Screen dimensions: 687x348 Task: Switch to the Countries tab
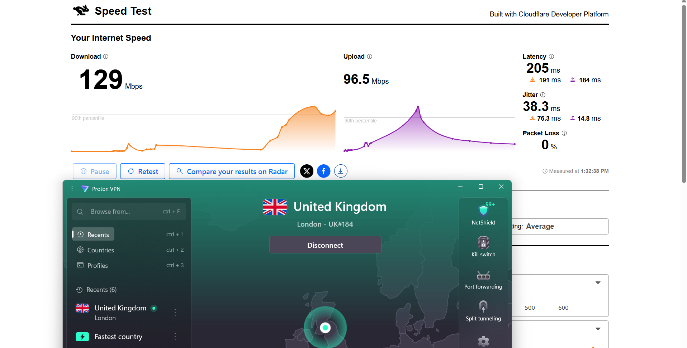point(100,250)
